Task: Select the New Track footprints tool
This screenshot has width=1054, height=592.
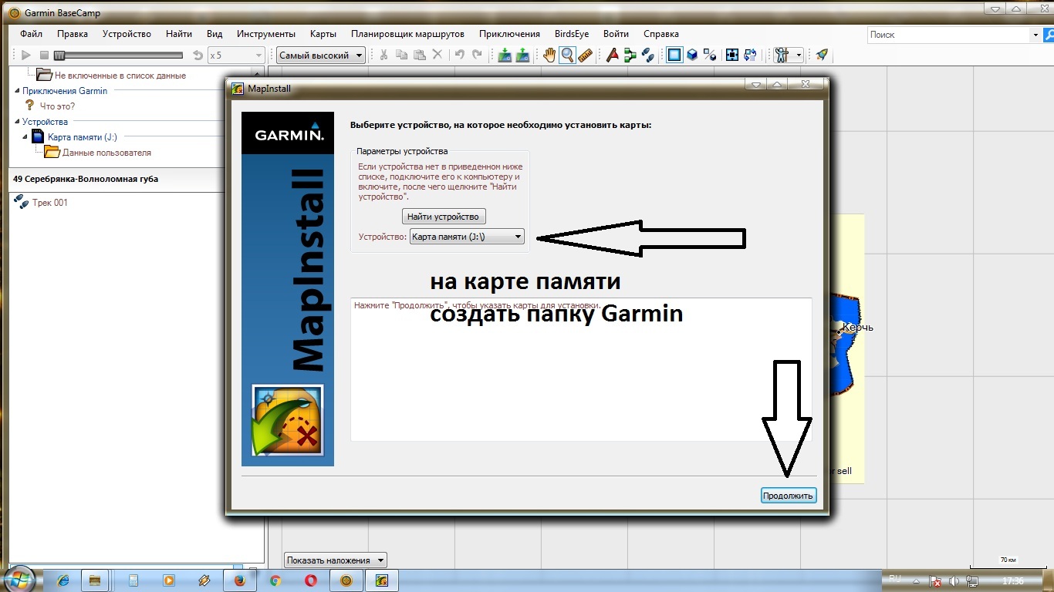Action: coord(648,55)
